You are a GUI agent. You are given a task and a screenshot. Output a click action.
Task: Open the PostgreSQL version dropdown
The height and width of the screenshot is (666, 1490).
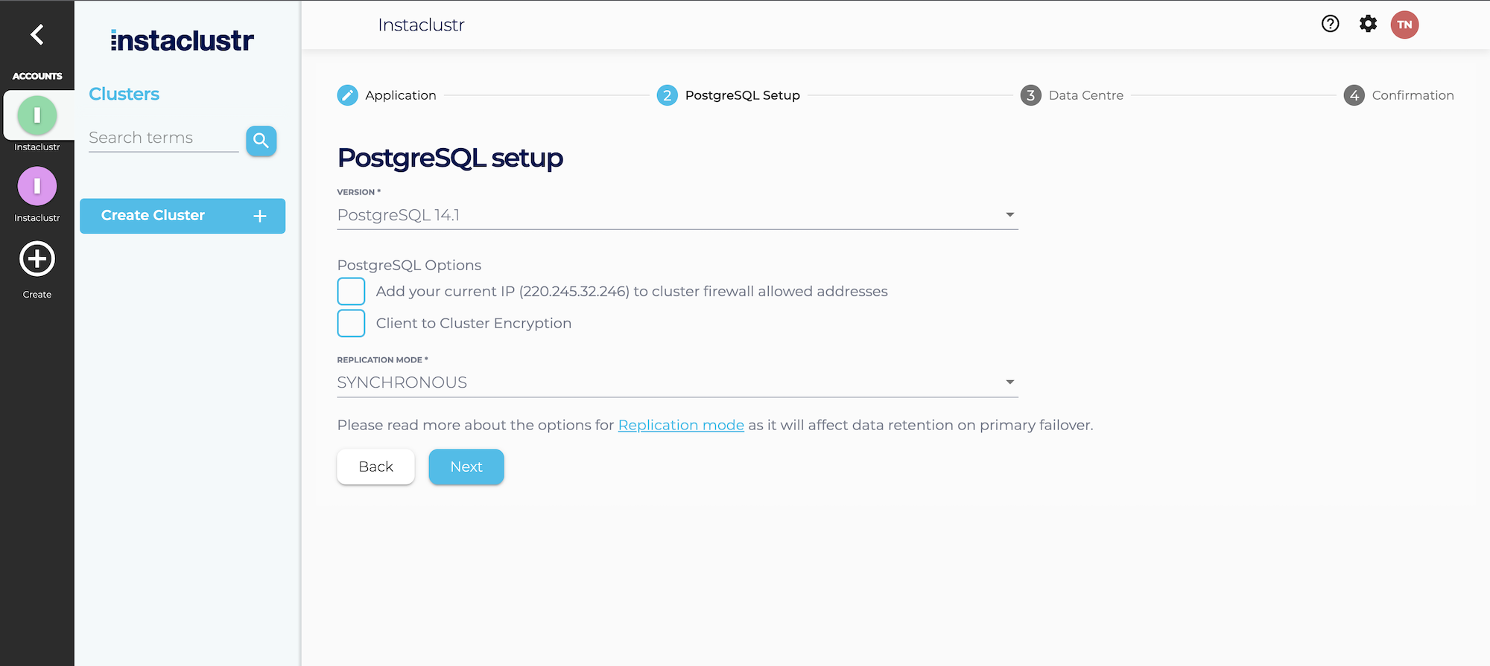[677, 215]
